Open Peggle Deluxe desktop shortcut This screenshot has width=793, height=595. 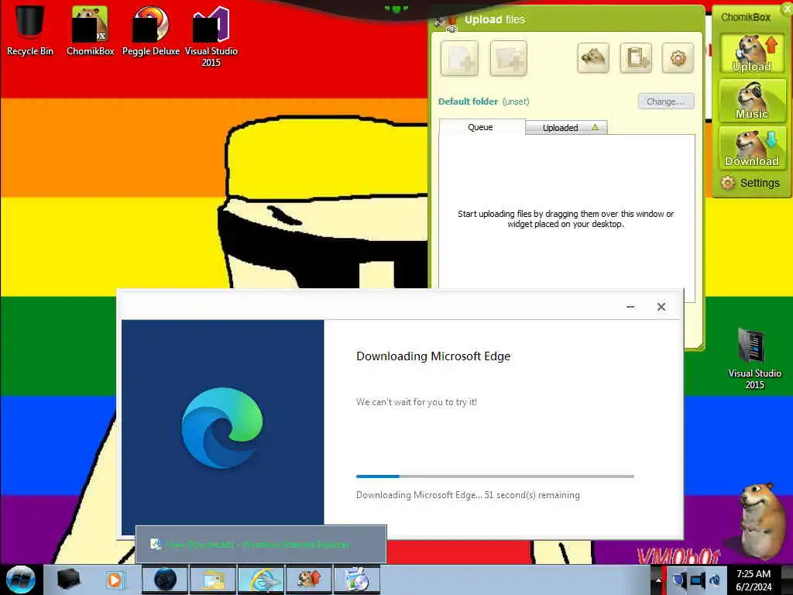tap(151, 30)
